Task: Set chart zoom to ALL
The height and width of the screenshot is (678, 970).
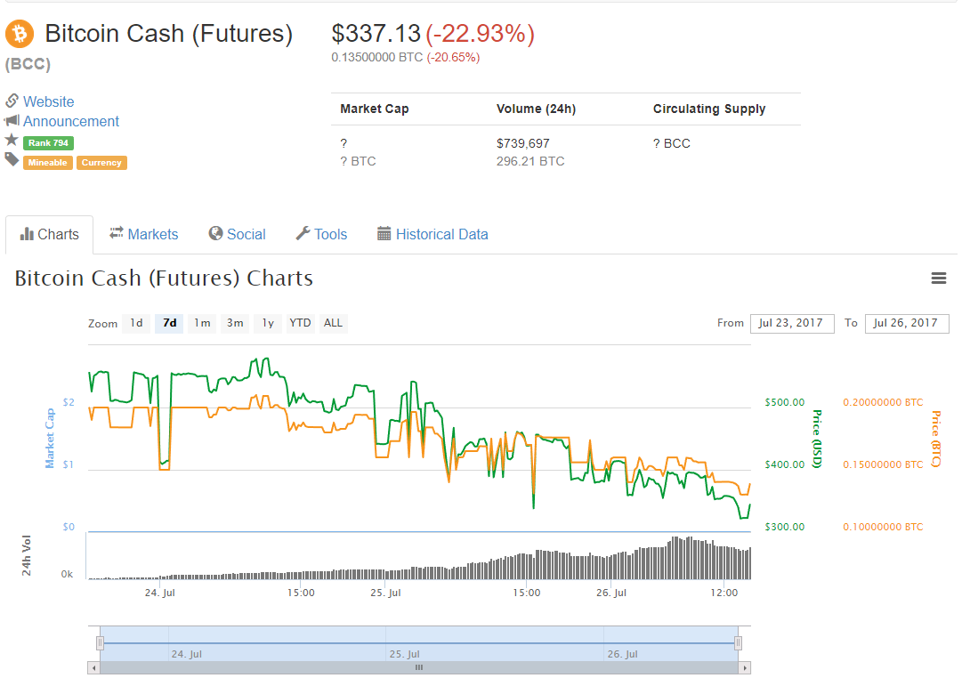Action: coord(333,323)
